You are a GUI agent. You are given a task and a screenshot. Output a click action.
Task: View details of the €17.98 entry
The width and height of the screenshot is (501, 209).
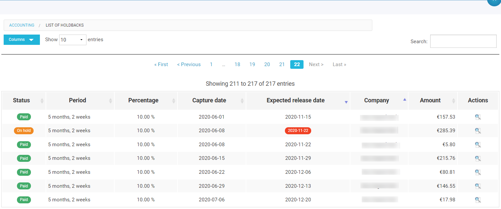[478, 200]
